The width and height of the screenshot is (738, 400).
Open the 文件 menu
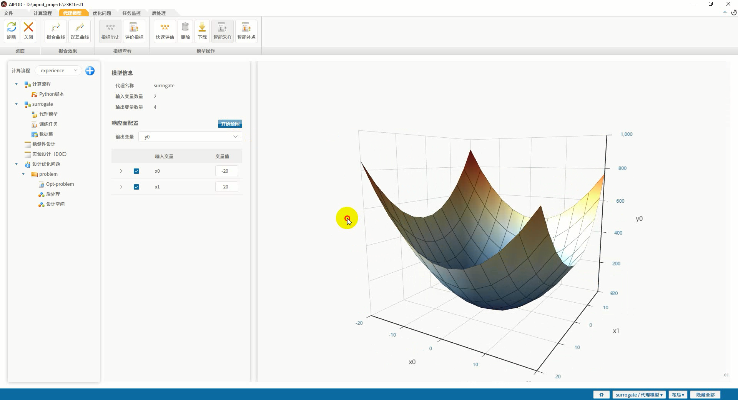8,13
